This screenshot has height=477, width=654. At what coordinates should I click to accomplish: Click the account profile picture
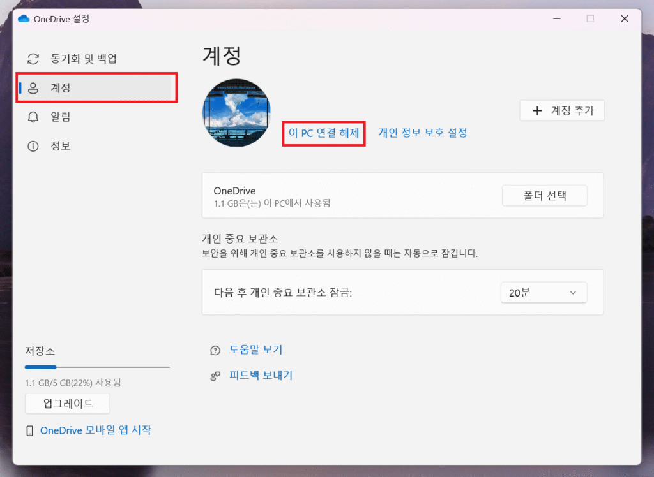(236, 112)
